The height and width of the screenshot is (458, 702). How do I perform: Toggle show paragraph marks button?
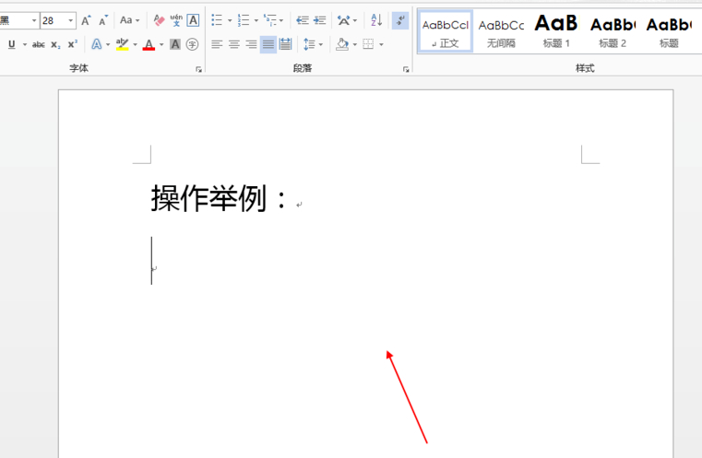tap(399, 20)
